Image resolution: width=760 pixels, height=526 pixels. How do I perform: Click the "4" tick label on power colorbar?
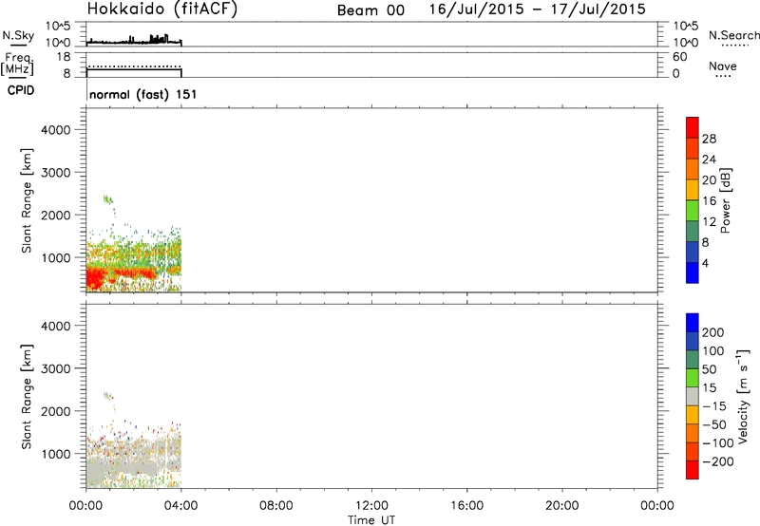[705, 263]
